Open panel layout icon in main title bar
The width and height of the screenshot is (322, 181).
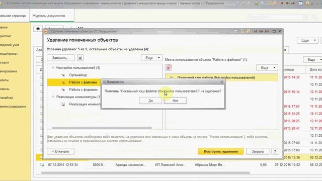[301, 4]
